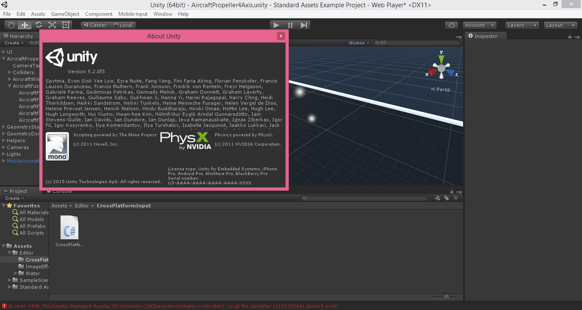Screen dimensions: 582x310
Task: Expand the Cameras object in Hierarchy
Action: point(4,147)
